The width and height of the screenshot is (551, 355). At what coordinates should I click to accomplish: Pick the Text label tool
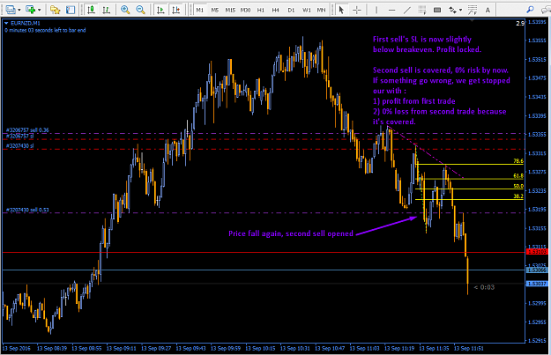[x=488, y=10]
